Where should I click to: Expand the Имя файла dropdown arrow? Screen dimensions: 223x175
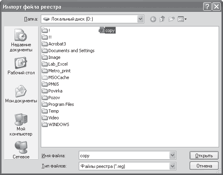click(173, 155)
